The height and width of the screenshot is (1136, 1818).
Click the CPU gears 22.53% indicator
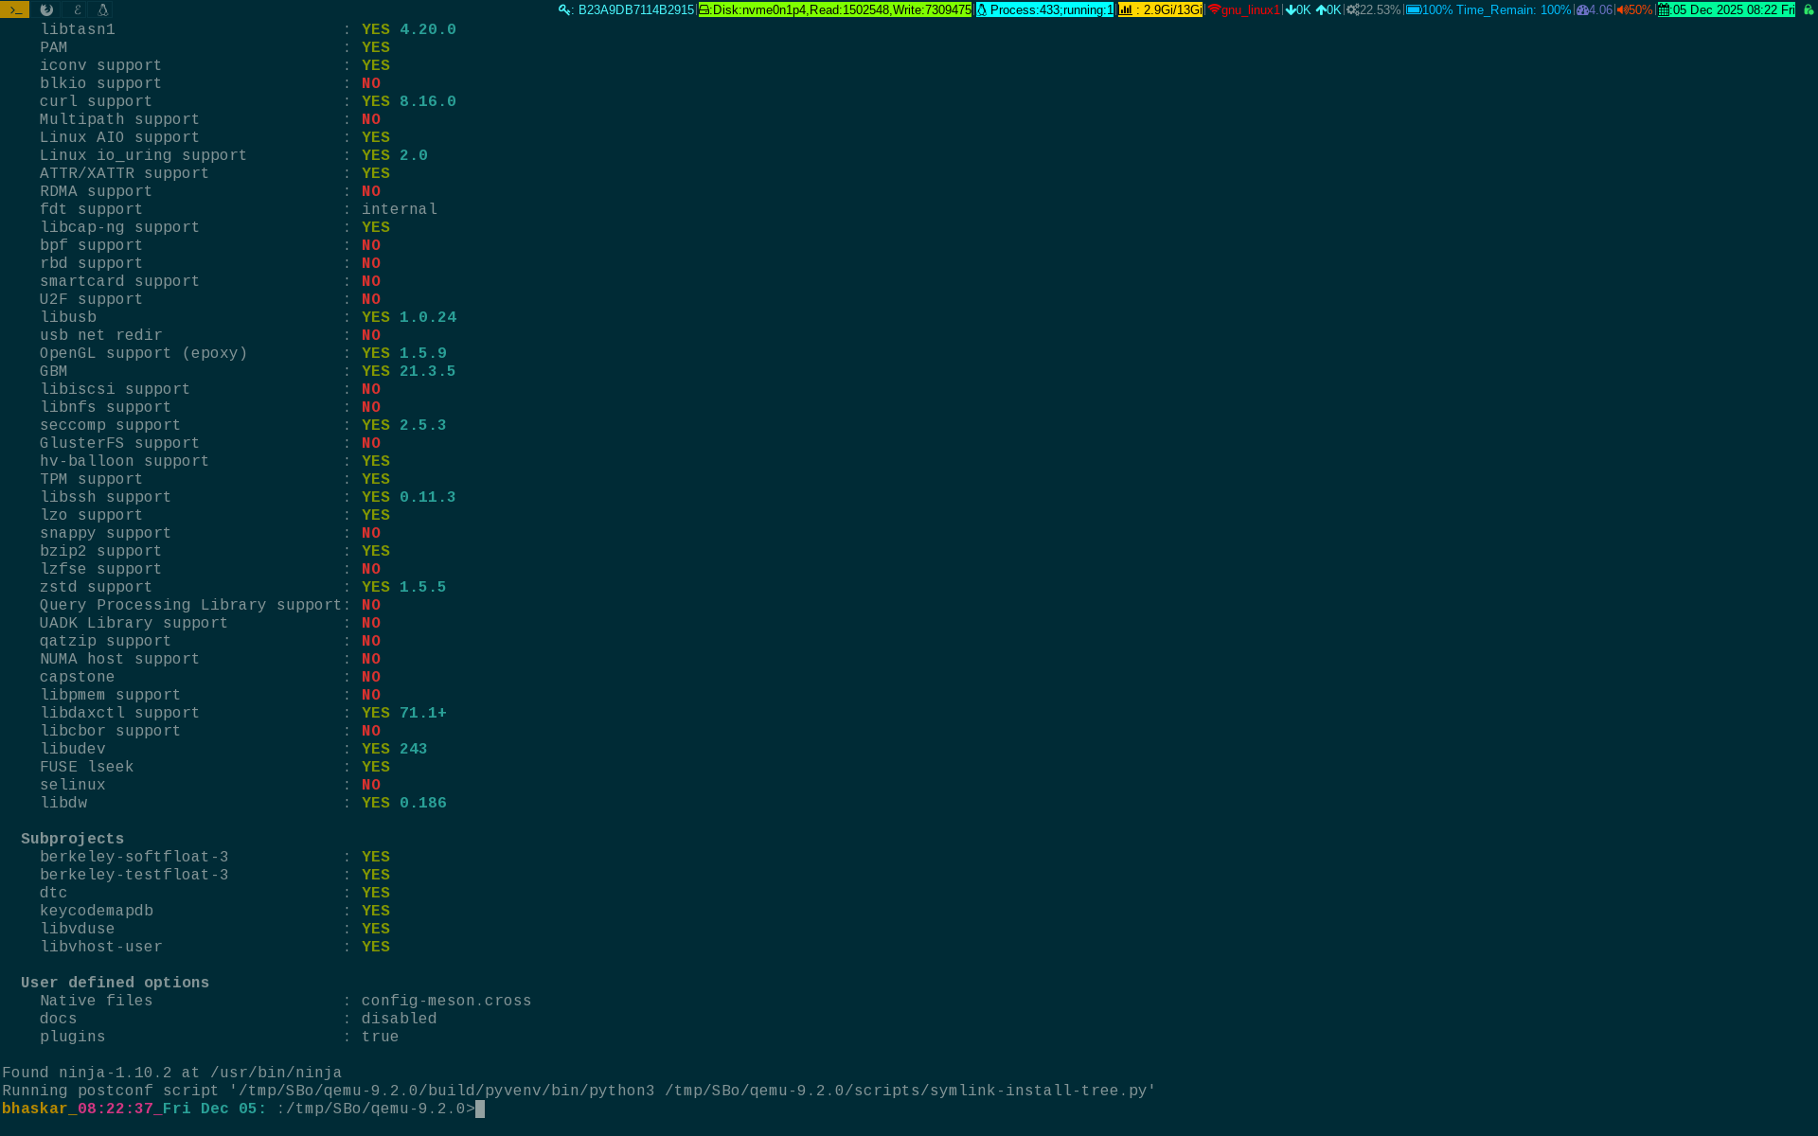(x=1373, y=9)
